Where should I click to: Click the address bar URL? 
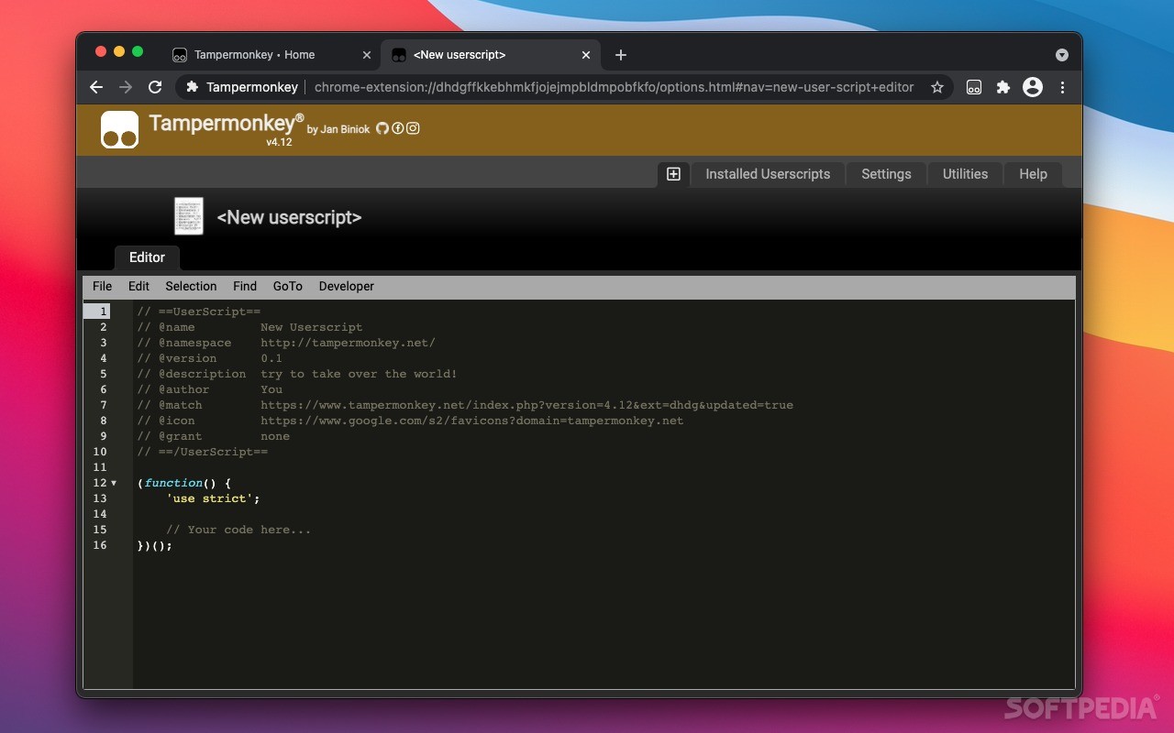tap(614, 87)
